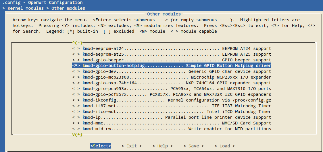Toggle the selected kmod-gpio-button-hotplug checkbox
Viewport: 323px width, 152px height.
tap(76, 66)
